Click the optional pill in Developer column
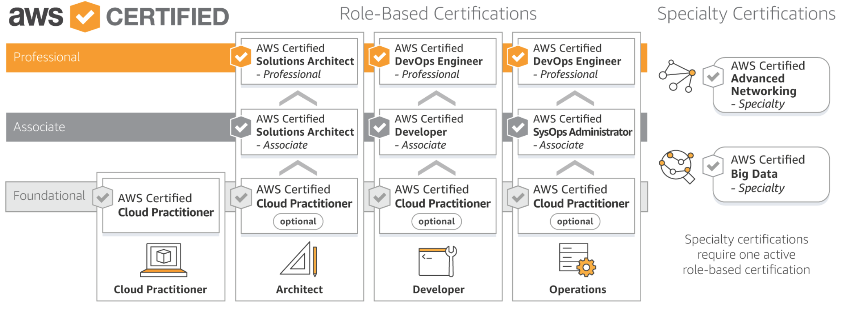842x309 pixels. [x=437, y=221]
